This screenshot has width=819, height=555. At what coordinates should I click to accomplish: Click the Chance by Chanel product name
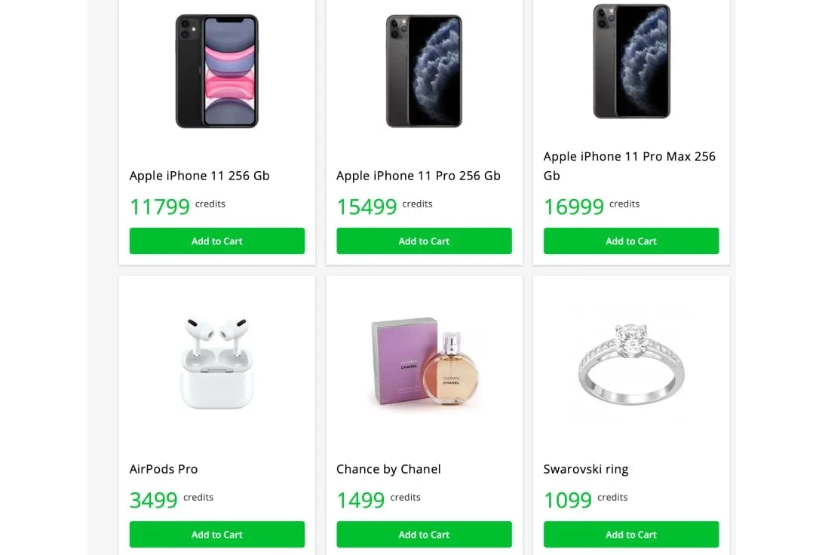tap(388, 469)
